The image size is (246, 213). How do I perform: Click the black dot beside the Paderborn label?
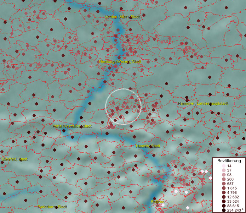57,208
